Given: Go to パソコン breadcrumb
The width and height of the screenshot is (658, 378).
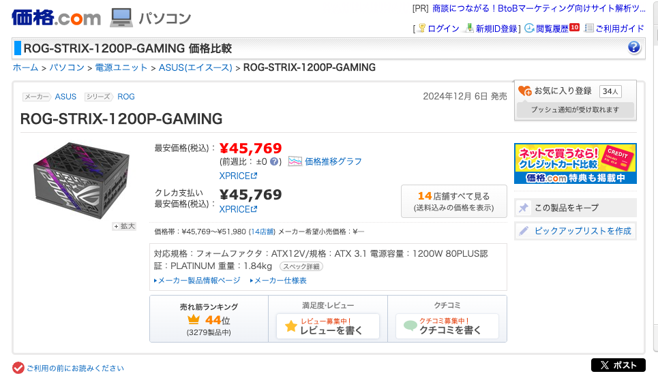Looking at the screenshot, I should [67, 67].
